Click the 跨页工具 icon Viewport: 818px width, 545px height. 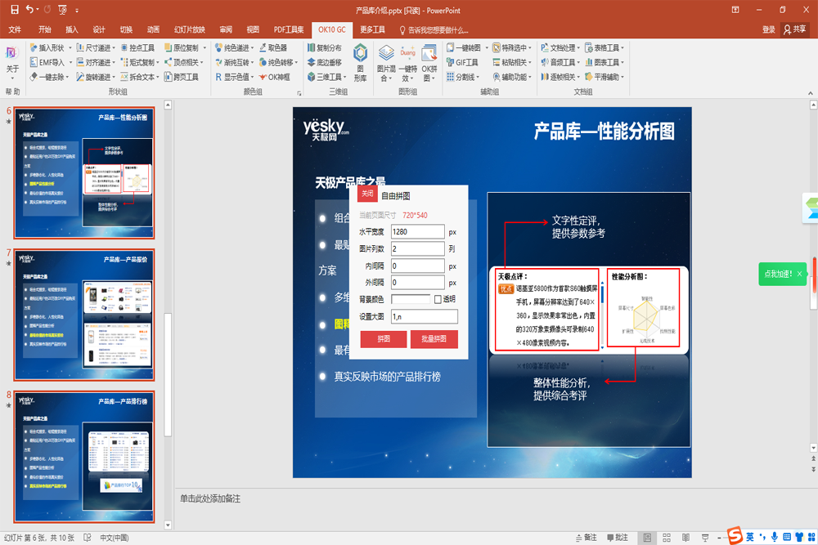pos(180,78)
